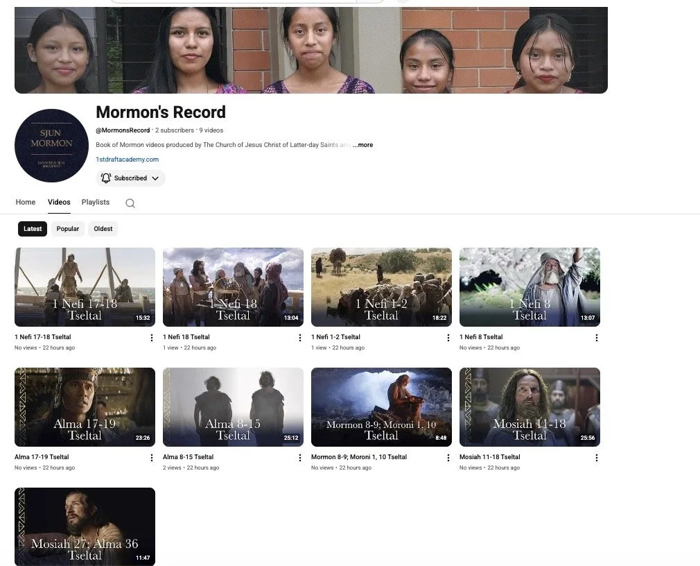Click the channel banner image
This screenshot has width=700, height=566.
[311, 50]
